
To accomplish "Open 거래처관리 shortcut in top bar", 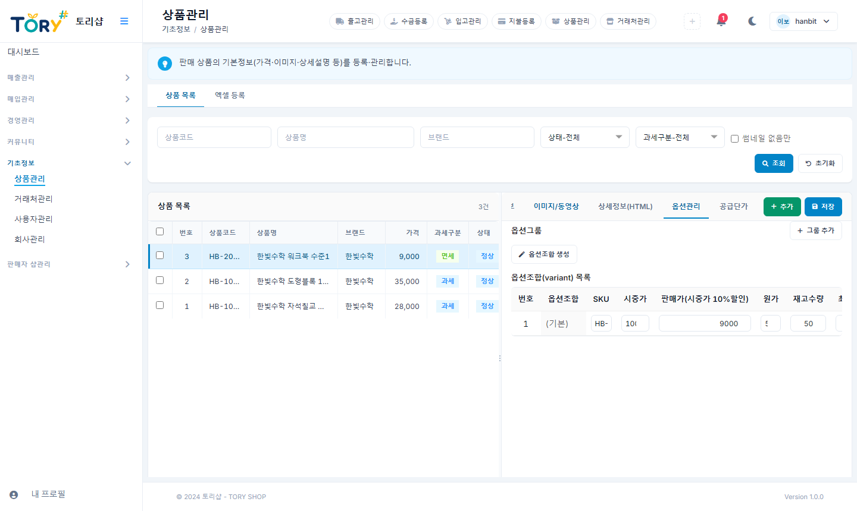I will [628, 21].
